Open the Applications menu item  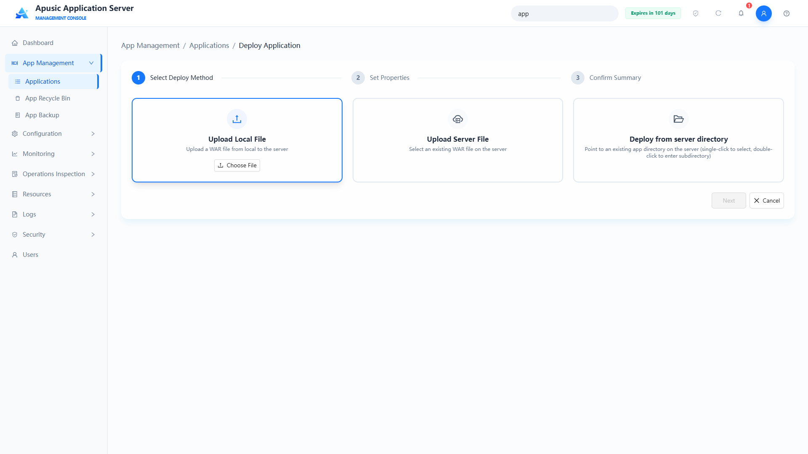click(53, 82)
